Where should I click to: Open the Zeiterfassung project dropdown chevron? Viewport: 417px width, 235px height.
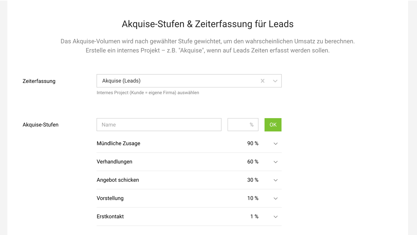[275, 81]
